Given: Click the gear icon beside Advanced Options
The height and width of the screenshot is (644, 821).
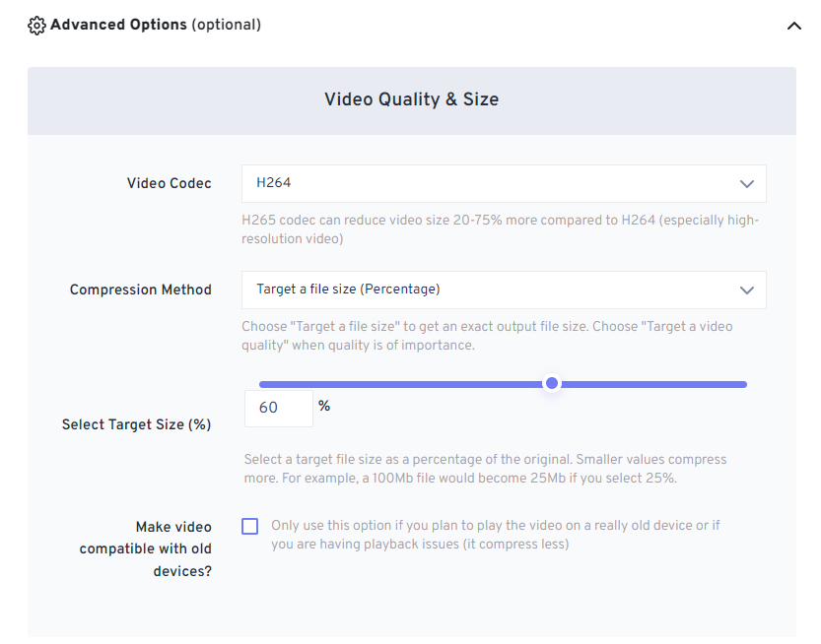Looking at the screenshot, I should pos(36,26).
